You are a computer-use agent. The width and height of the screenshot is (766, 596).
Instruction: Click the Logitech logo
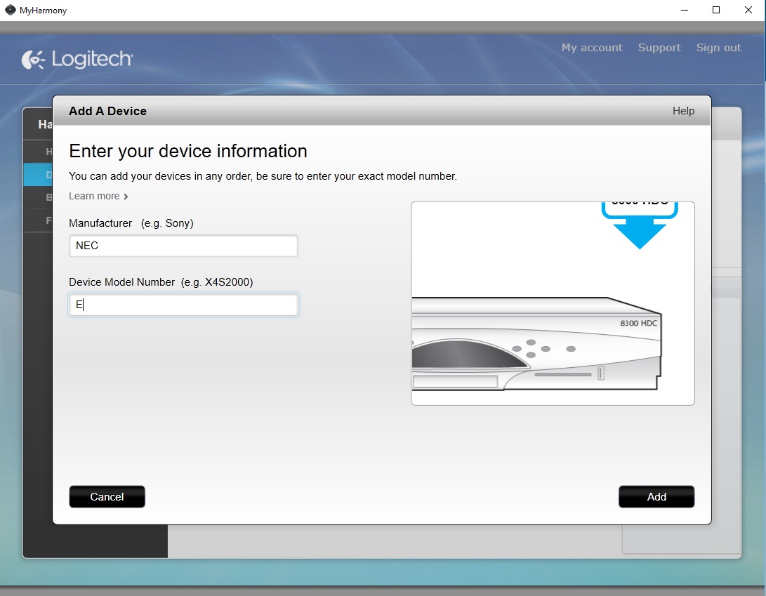77,59
